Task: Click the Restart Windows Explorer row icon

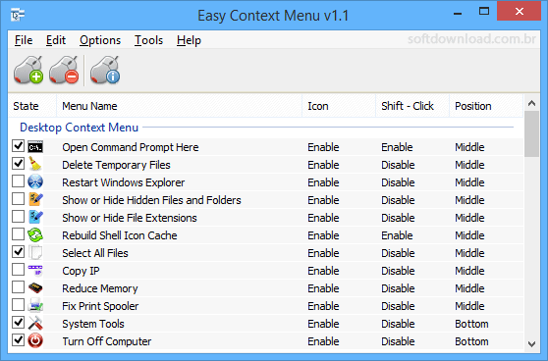Action: coord(35,182)
